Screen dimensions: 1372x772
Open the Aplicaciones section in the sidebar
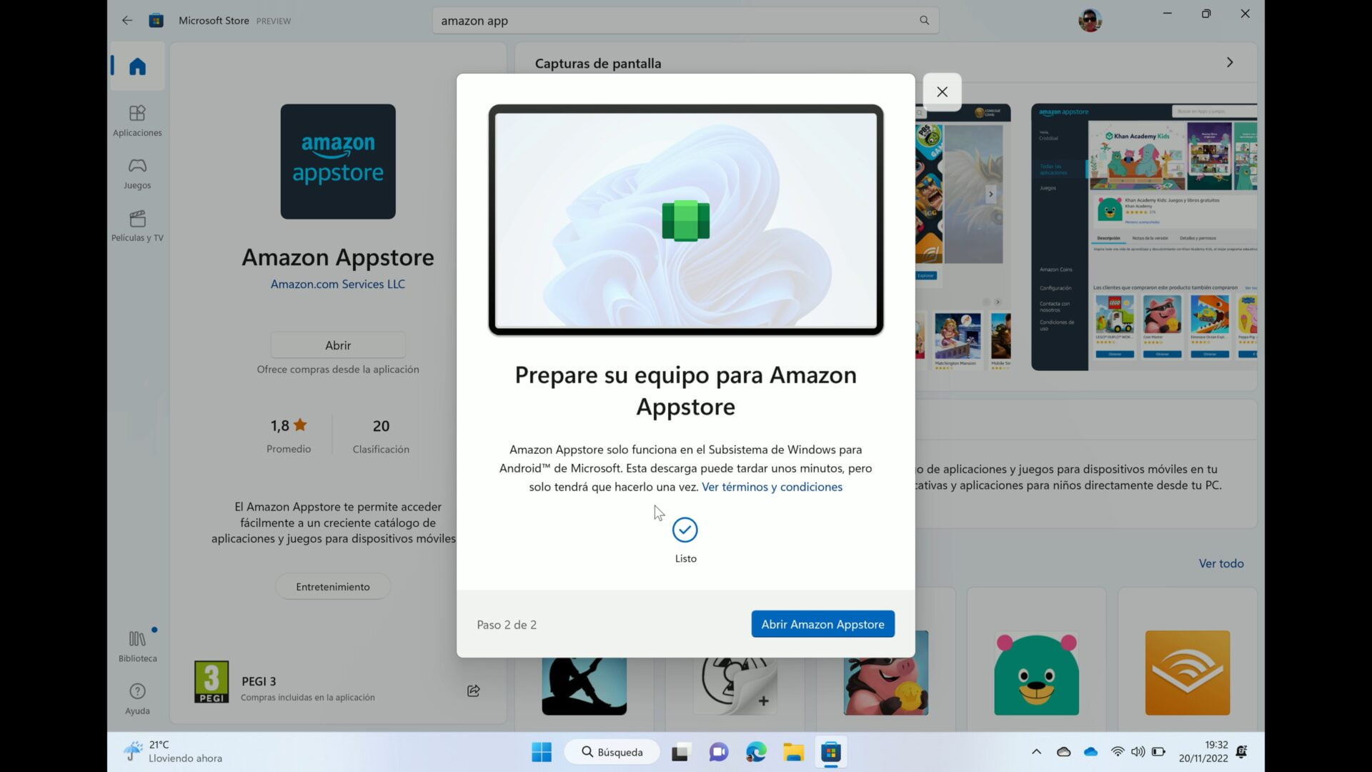point(136,119)
